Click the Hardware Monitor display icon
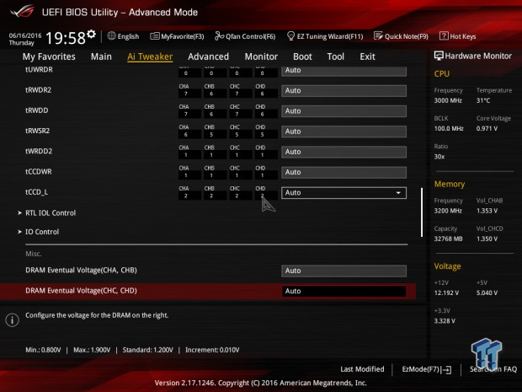 [439, 56]
